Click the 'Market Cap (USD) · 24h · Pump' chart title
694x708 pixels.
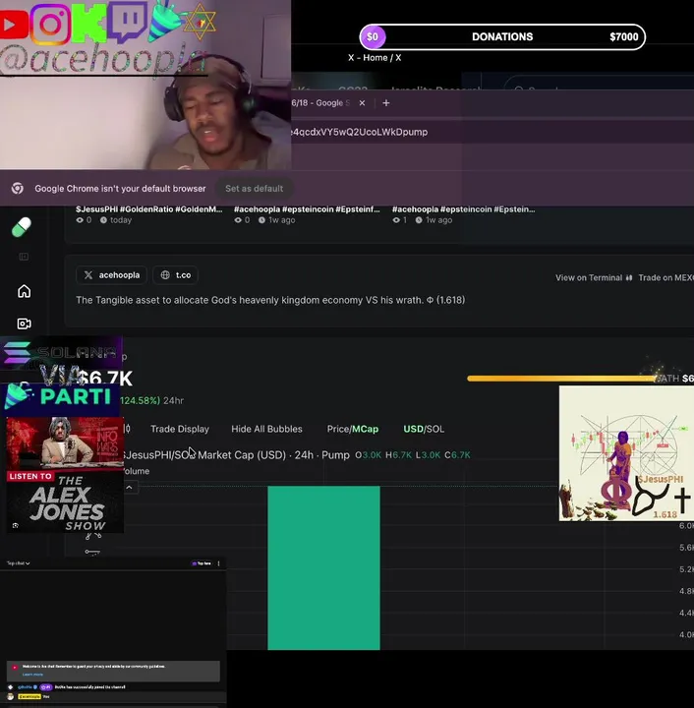click(273, 454)
